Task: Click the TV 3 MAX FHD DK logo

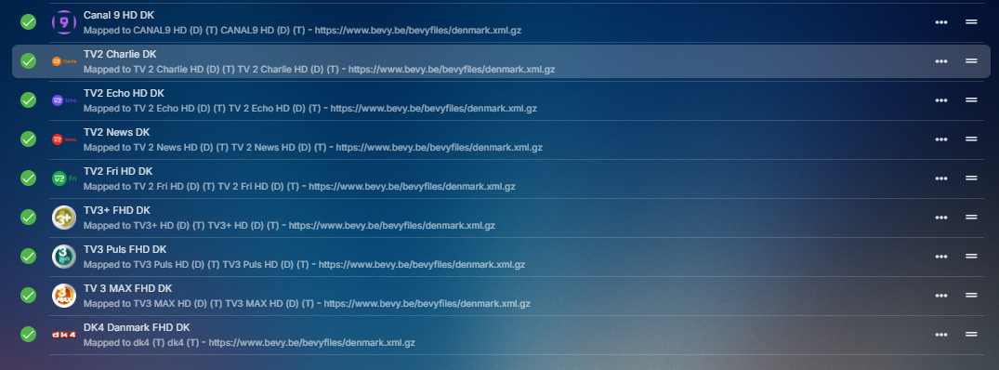Action: click(64, 295)
